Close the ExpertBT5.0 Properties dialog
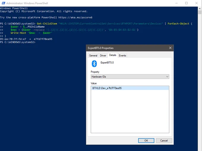202x151 pixels. 170,48
